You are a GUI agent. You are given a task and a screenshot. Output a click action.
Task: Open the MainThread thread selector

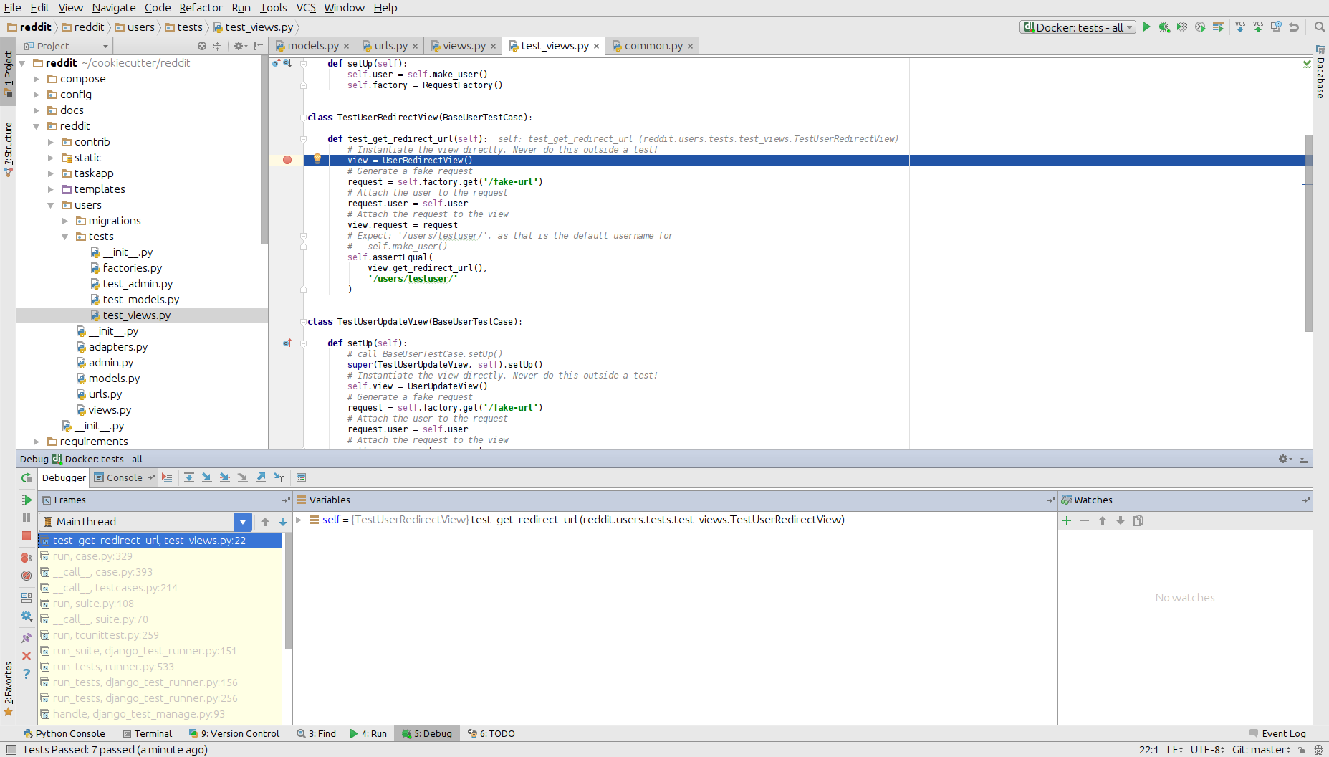coord(242,521)
